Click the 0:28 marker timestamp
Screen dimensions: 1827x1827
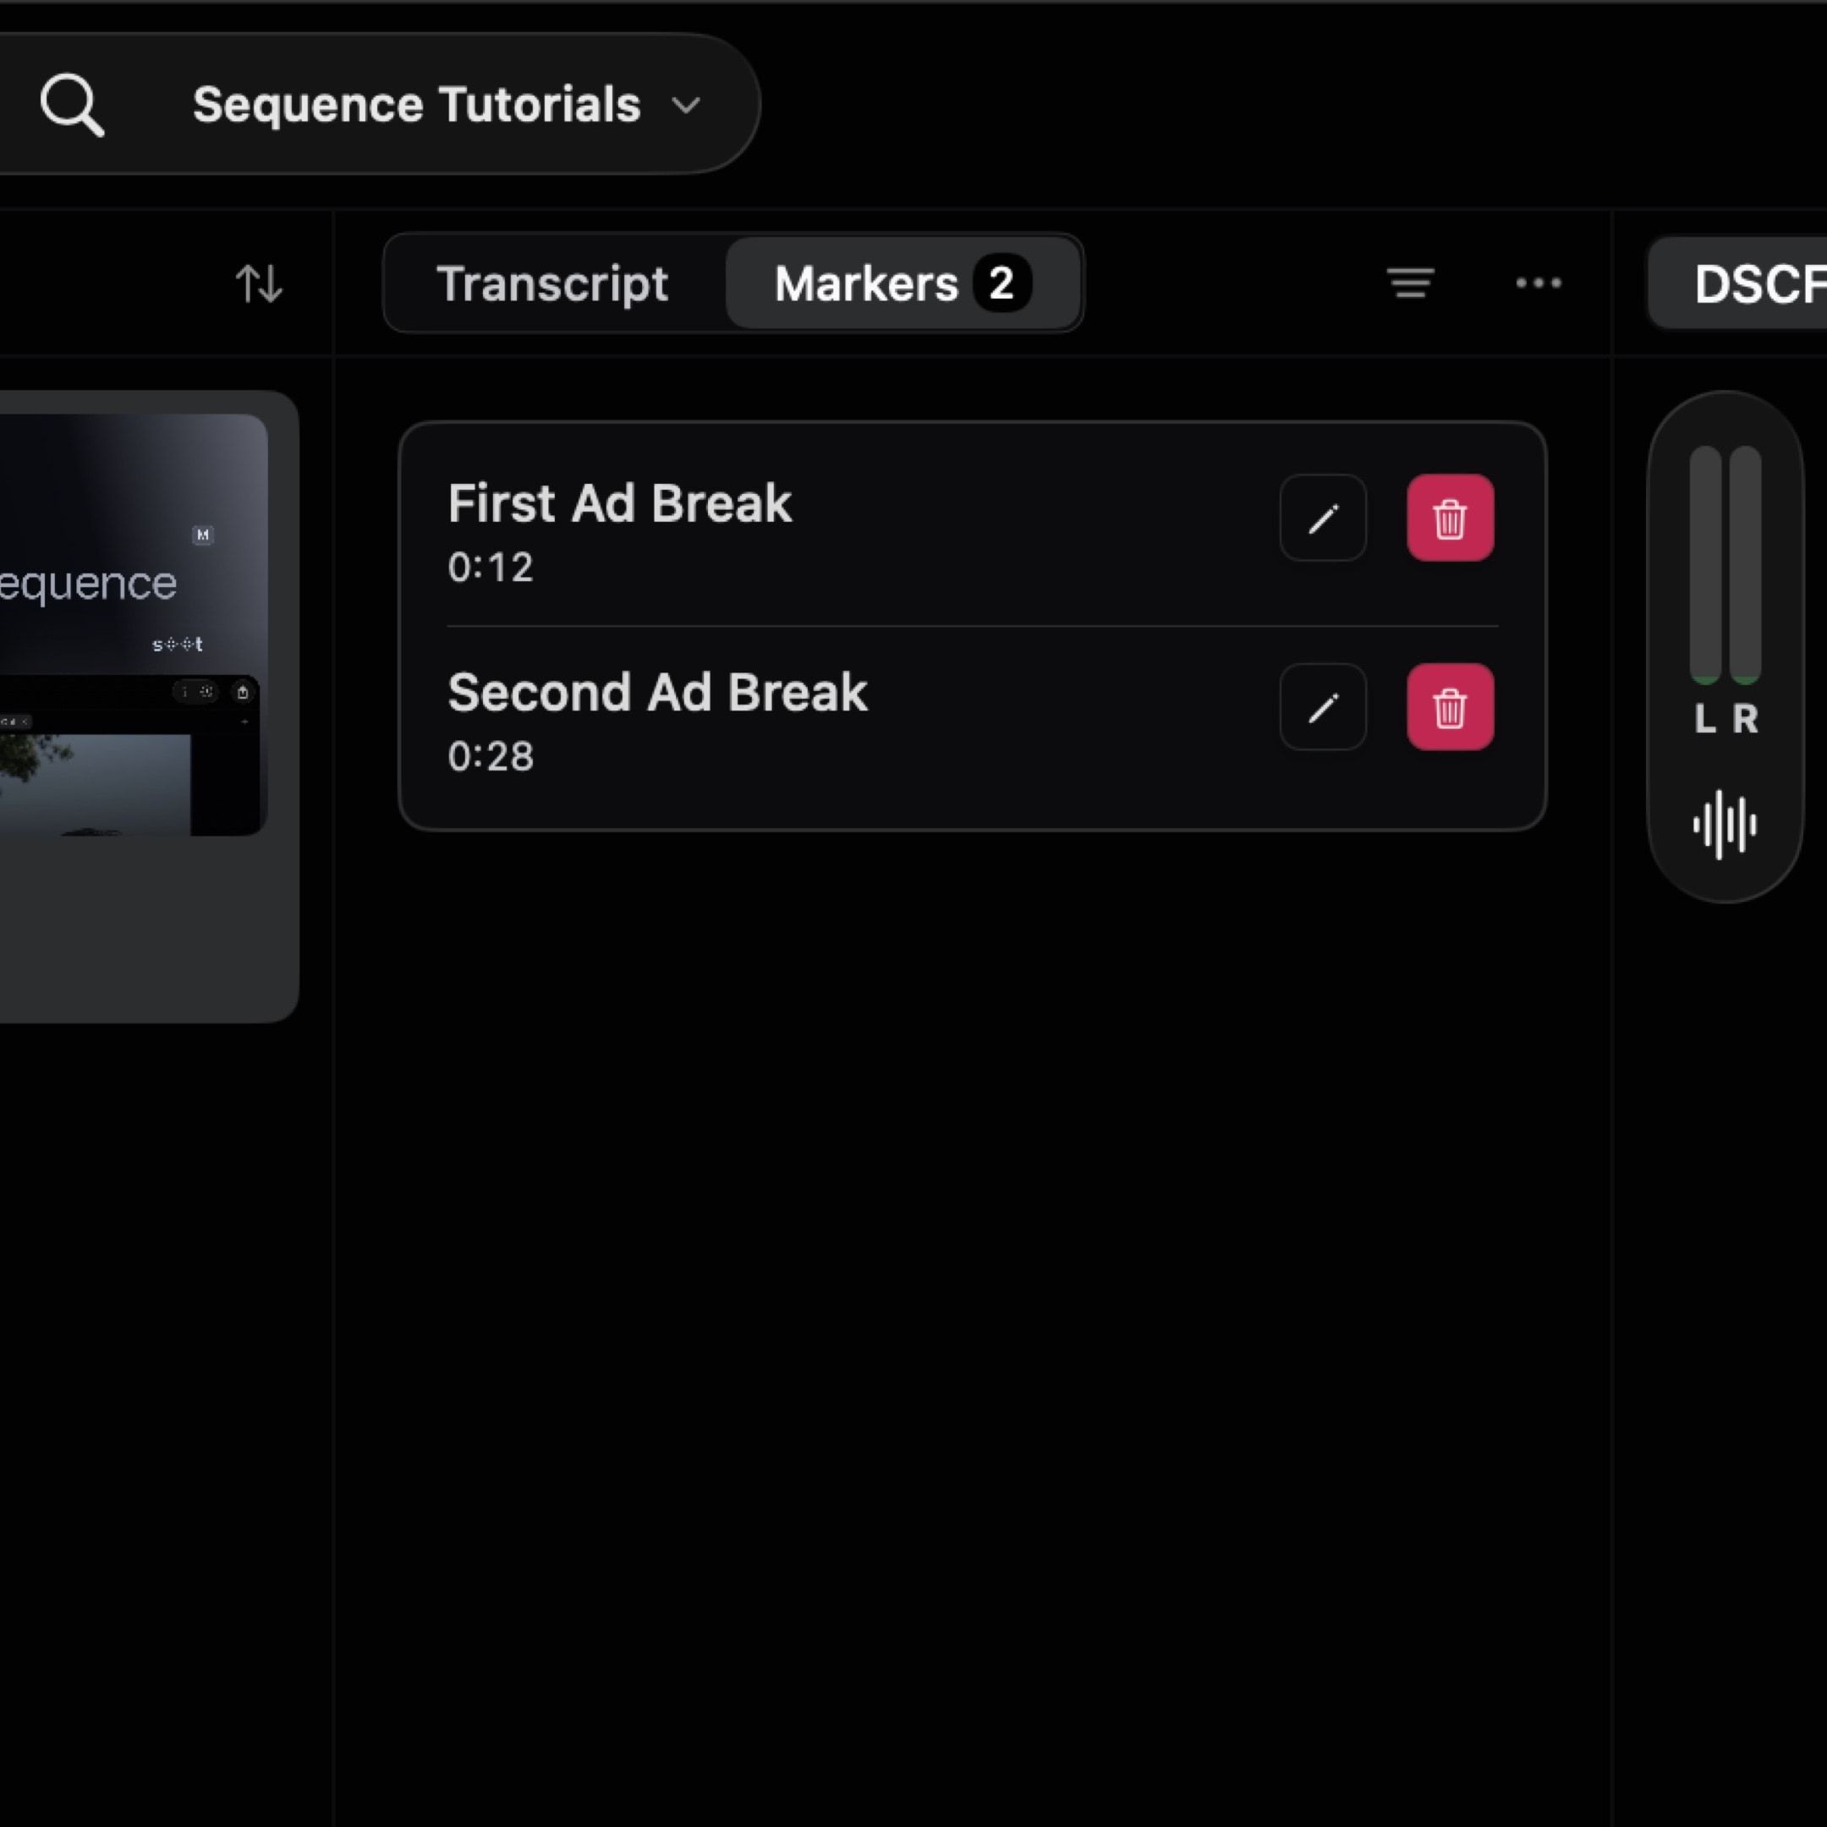click(490, 756)
